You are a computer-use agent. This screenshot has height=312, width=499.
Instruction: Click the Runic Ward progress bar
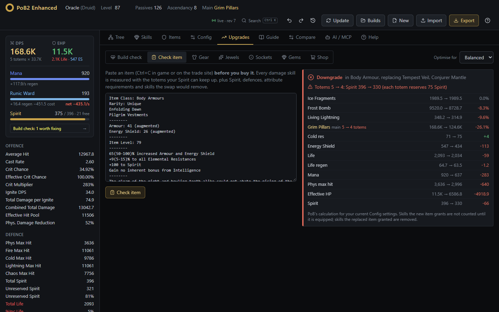click(50, 99)
